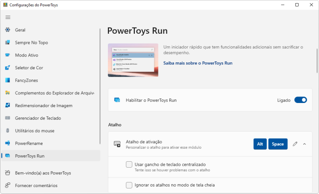Collapse the Atalho de ativação section chevron
The image size is (319, 194).
pyautogui.click(x=304, y=144)
